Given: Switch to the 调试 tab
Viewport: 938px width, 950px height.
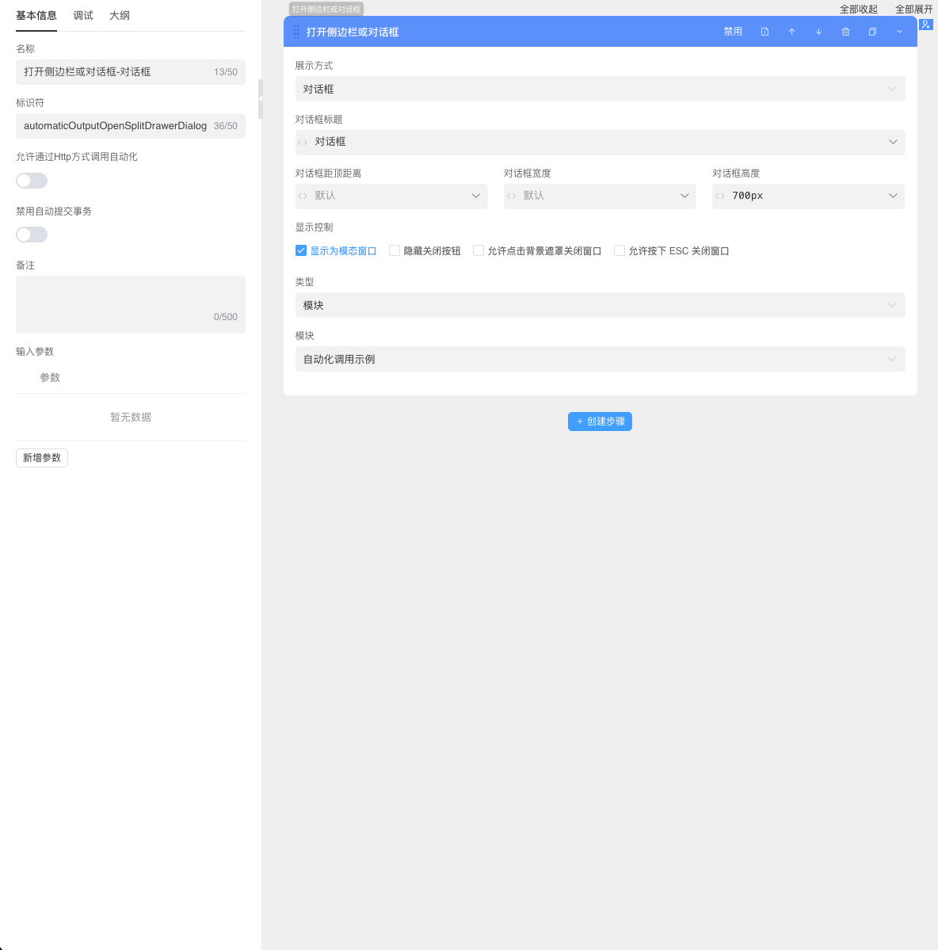Looking at the screenshot, I should [x=83, y=16].
